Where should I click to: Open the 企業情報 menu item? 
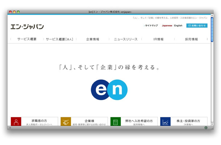pos(93,39)
